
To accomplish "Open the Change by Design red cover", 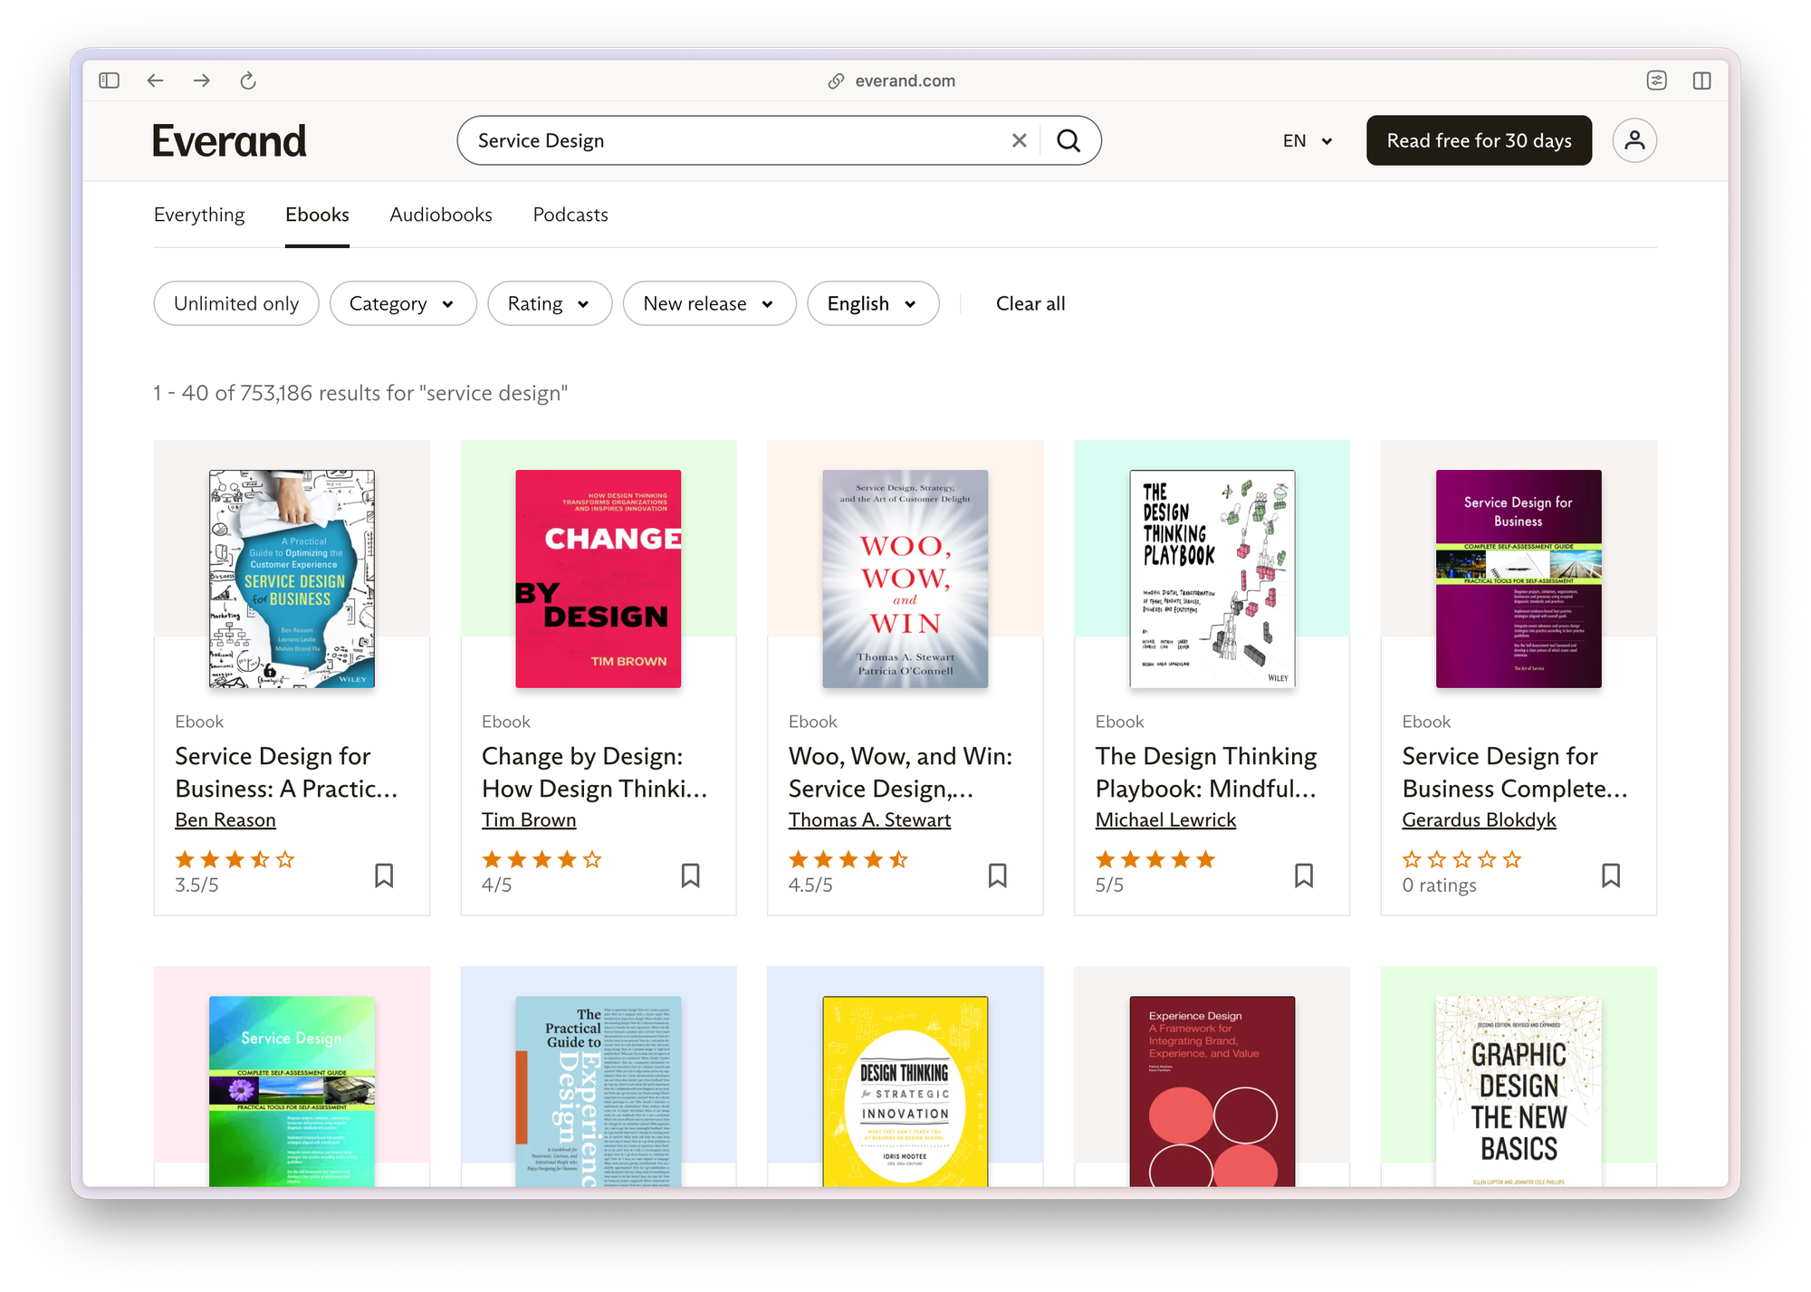I will [599, 579].
